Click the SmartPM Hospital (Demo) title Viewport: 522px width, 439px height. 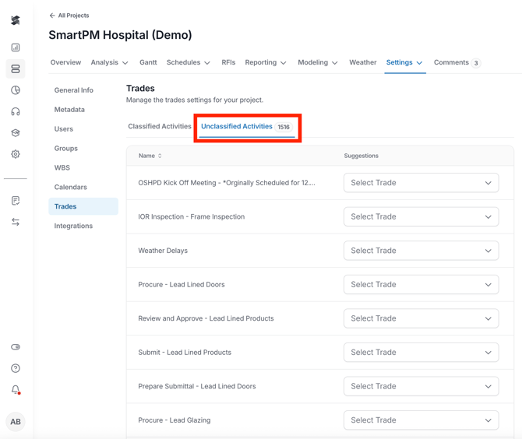(120, 35)
